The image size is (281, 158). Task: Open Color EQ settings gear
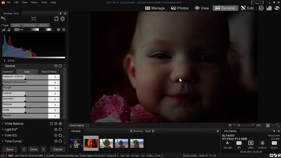[x=56, y=135]
